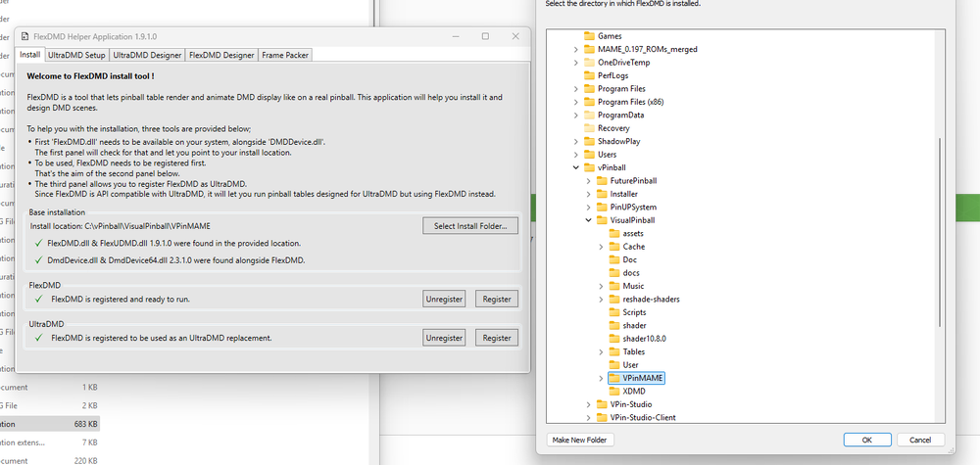Select the VPin-Studio-Client folder icon

(602, 418)
